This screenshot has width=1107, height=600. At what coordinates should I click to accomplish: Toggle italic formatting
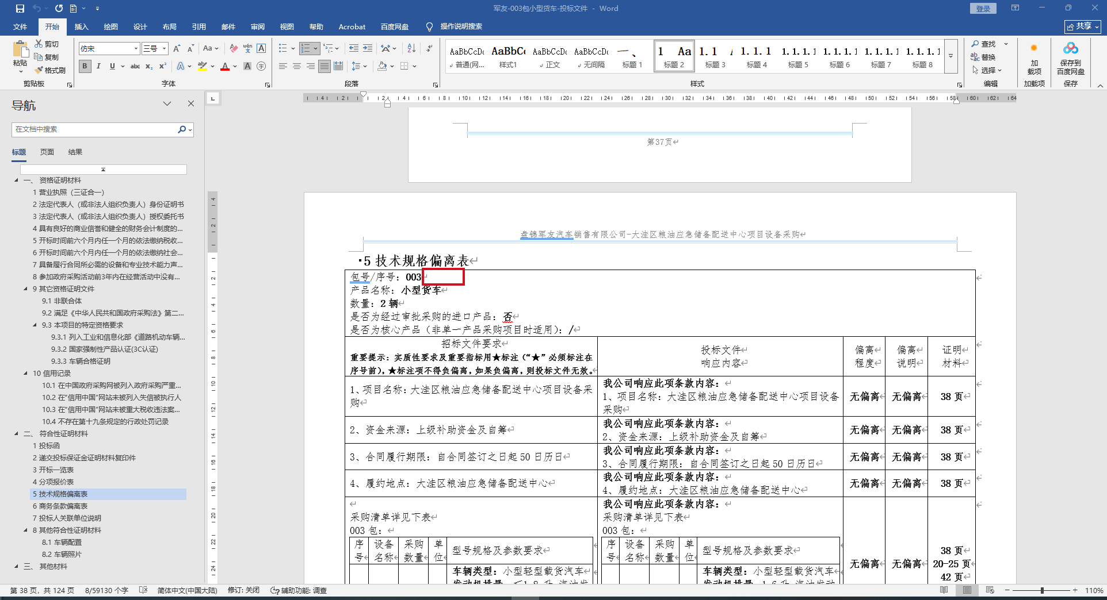pos(98,66)
